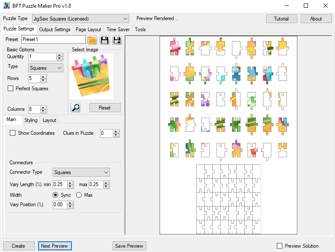335x252 pixels.
Task: Decrease Columns with the down arrow
Action: (43, 111)
